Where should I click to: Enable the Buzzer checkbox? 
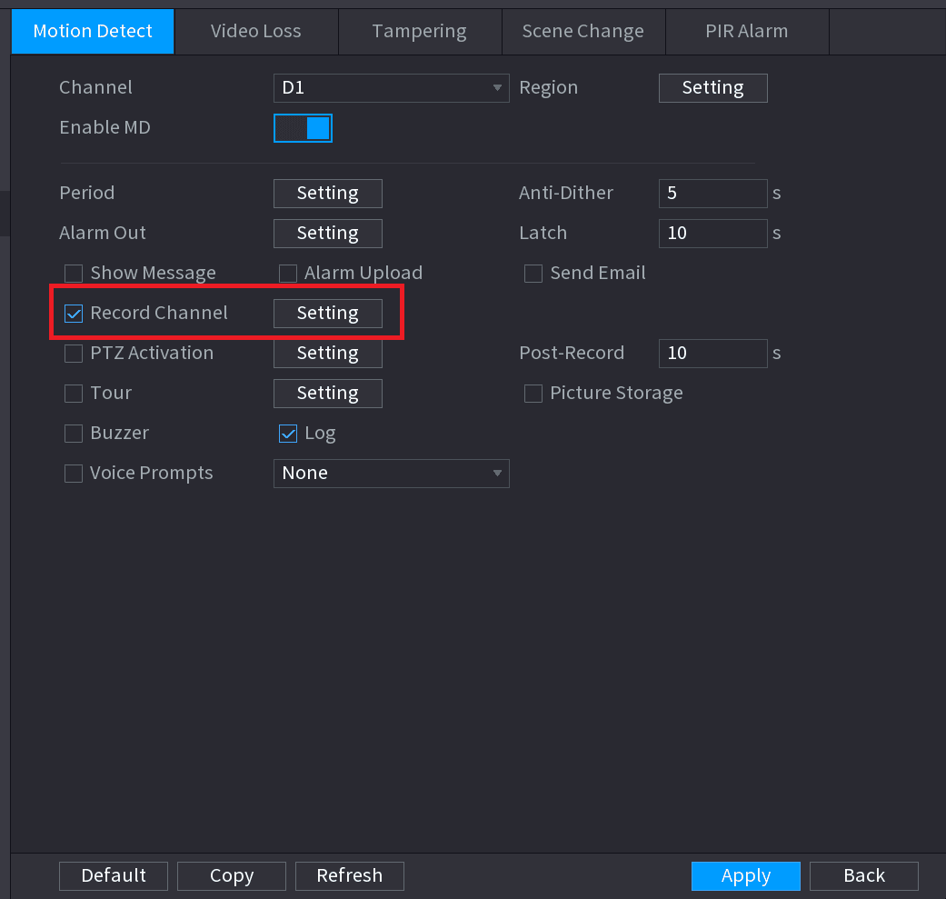tap(74, 434)
